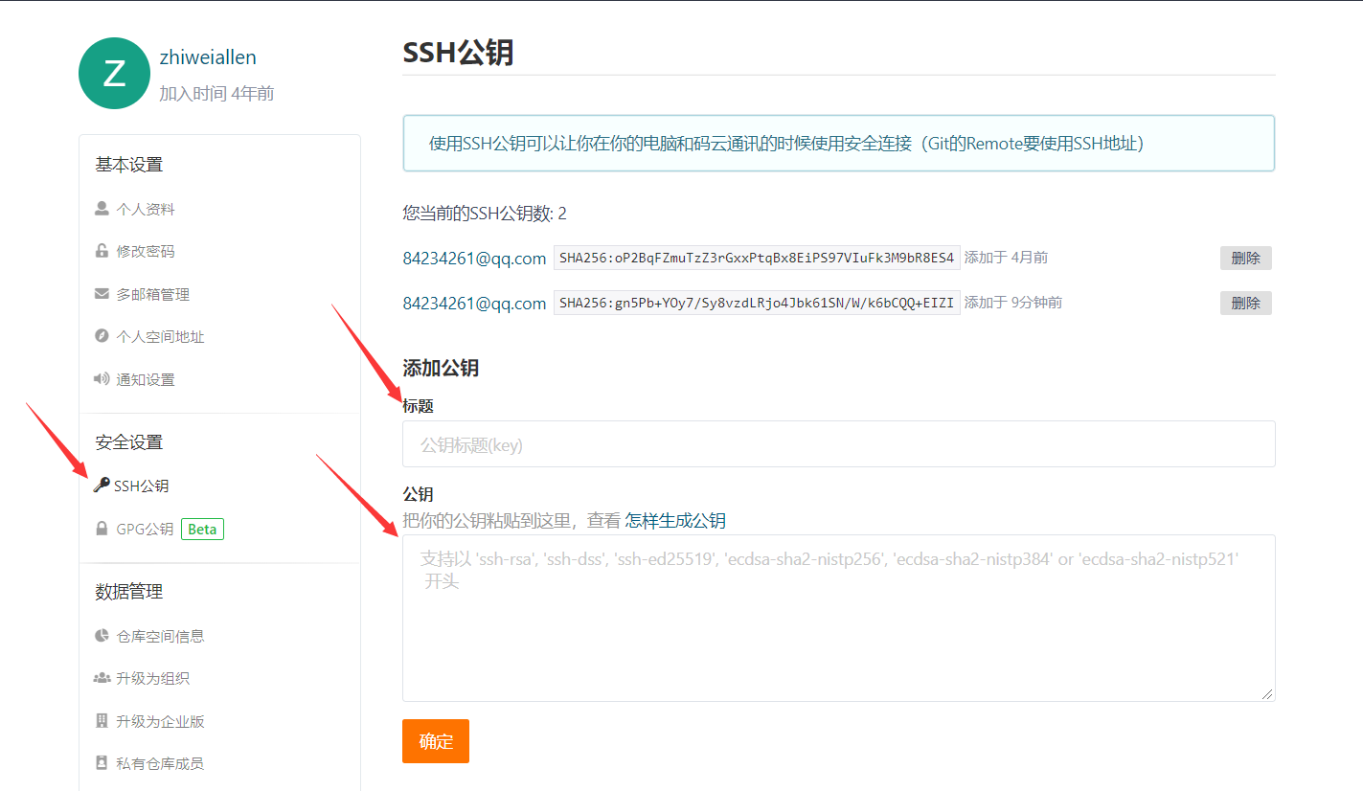Open the 怎样生成公钥 help link

tap(675, 520)
